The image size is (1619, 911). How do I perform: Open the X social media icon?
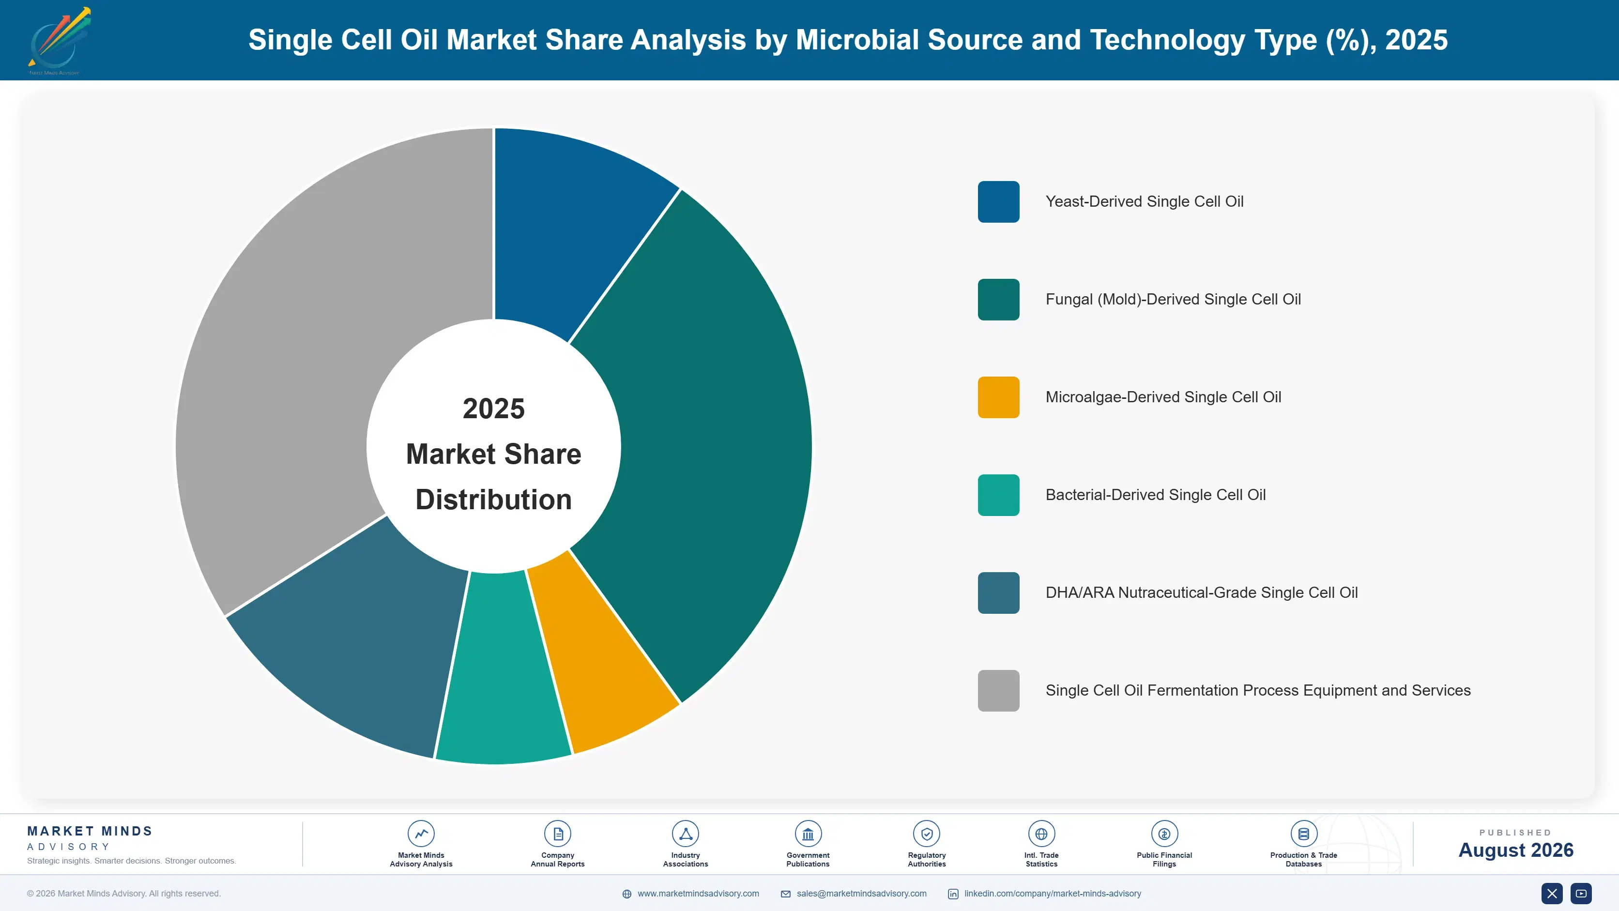[x=1552, y=894]
